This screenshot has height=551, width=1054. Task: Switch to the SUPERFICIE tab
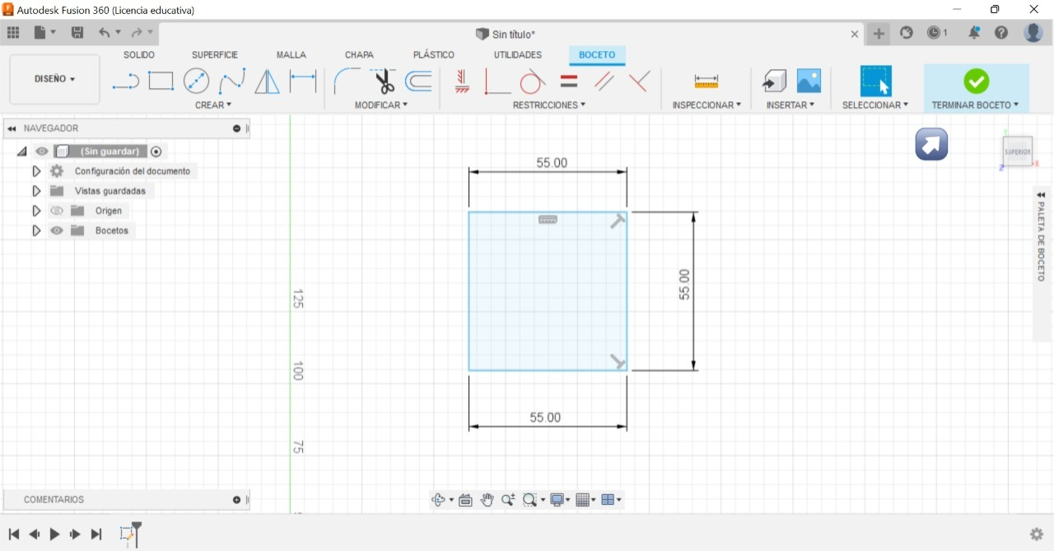click(215, 55)
